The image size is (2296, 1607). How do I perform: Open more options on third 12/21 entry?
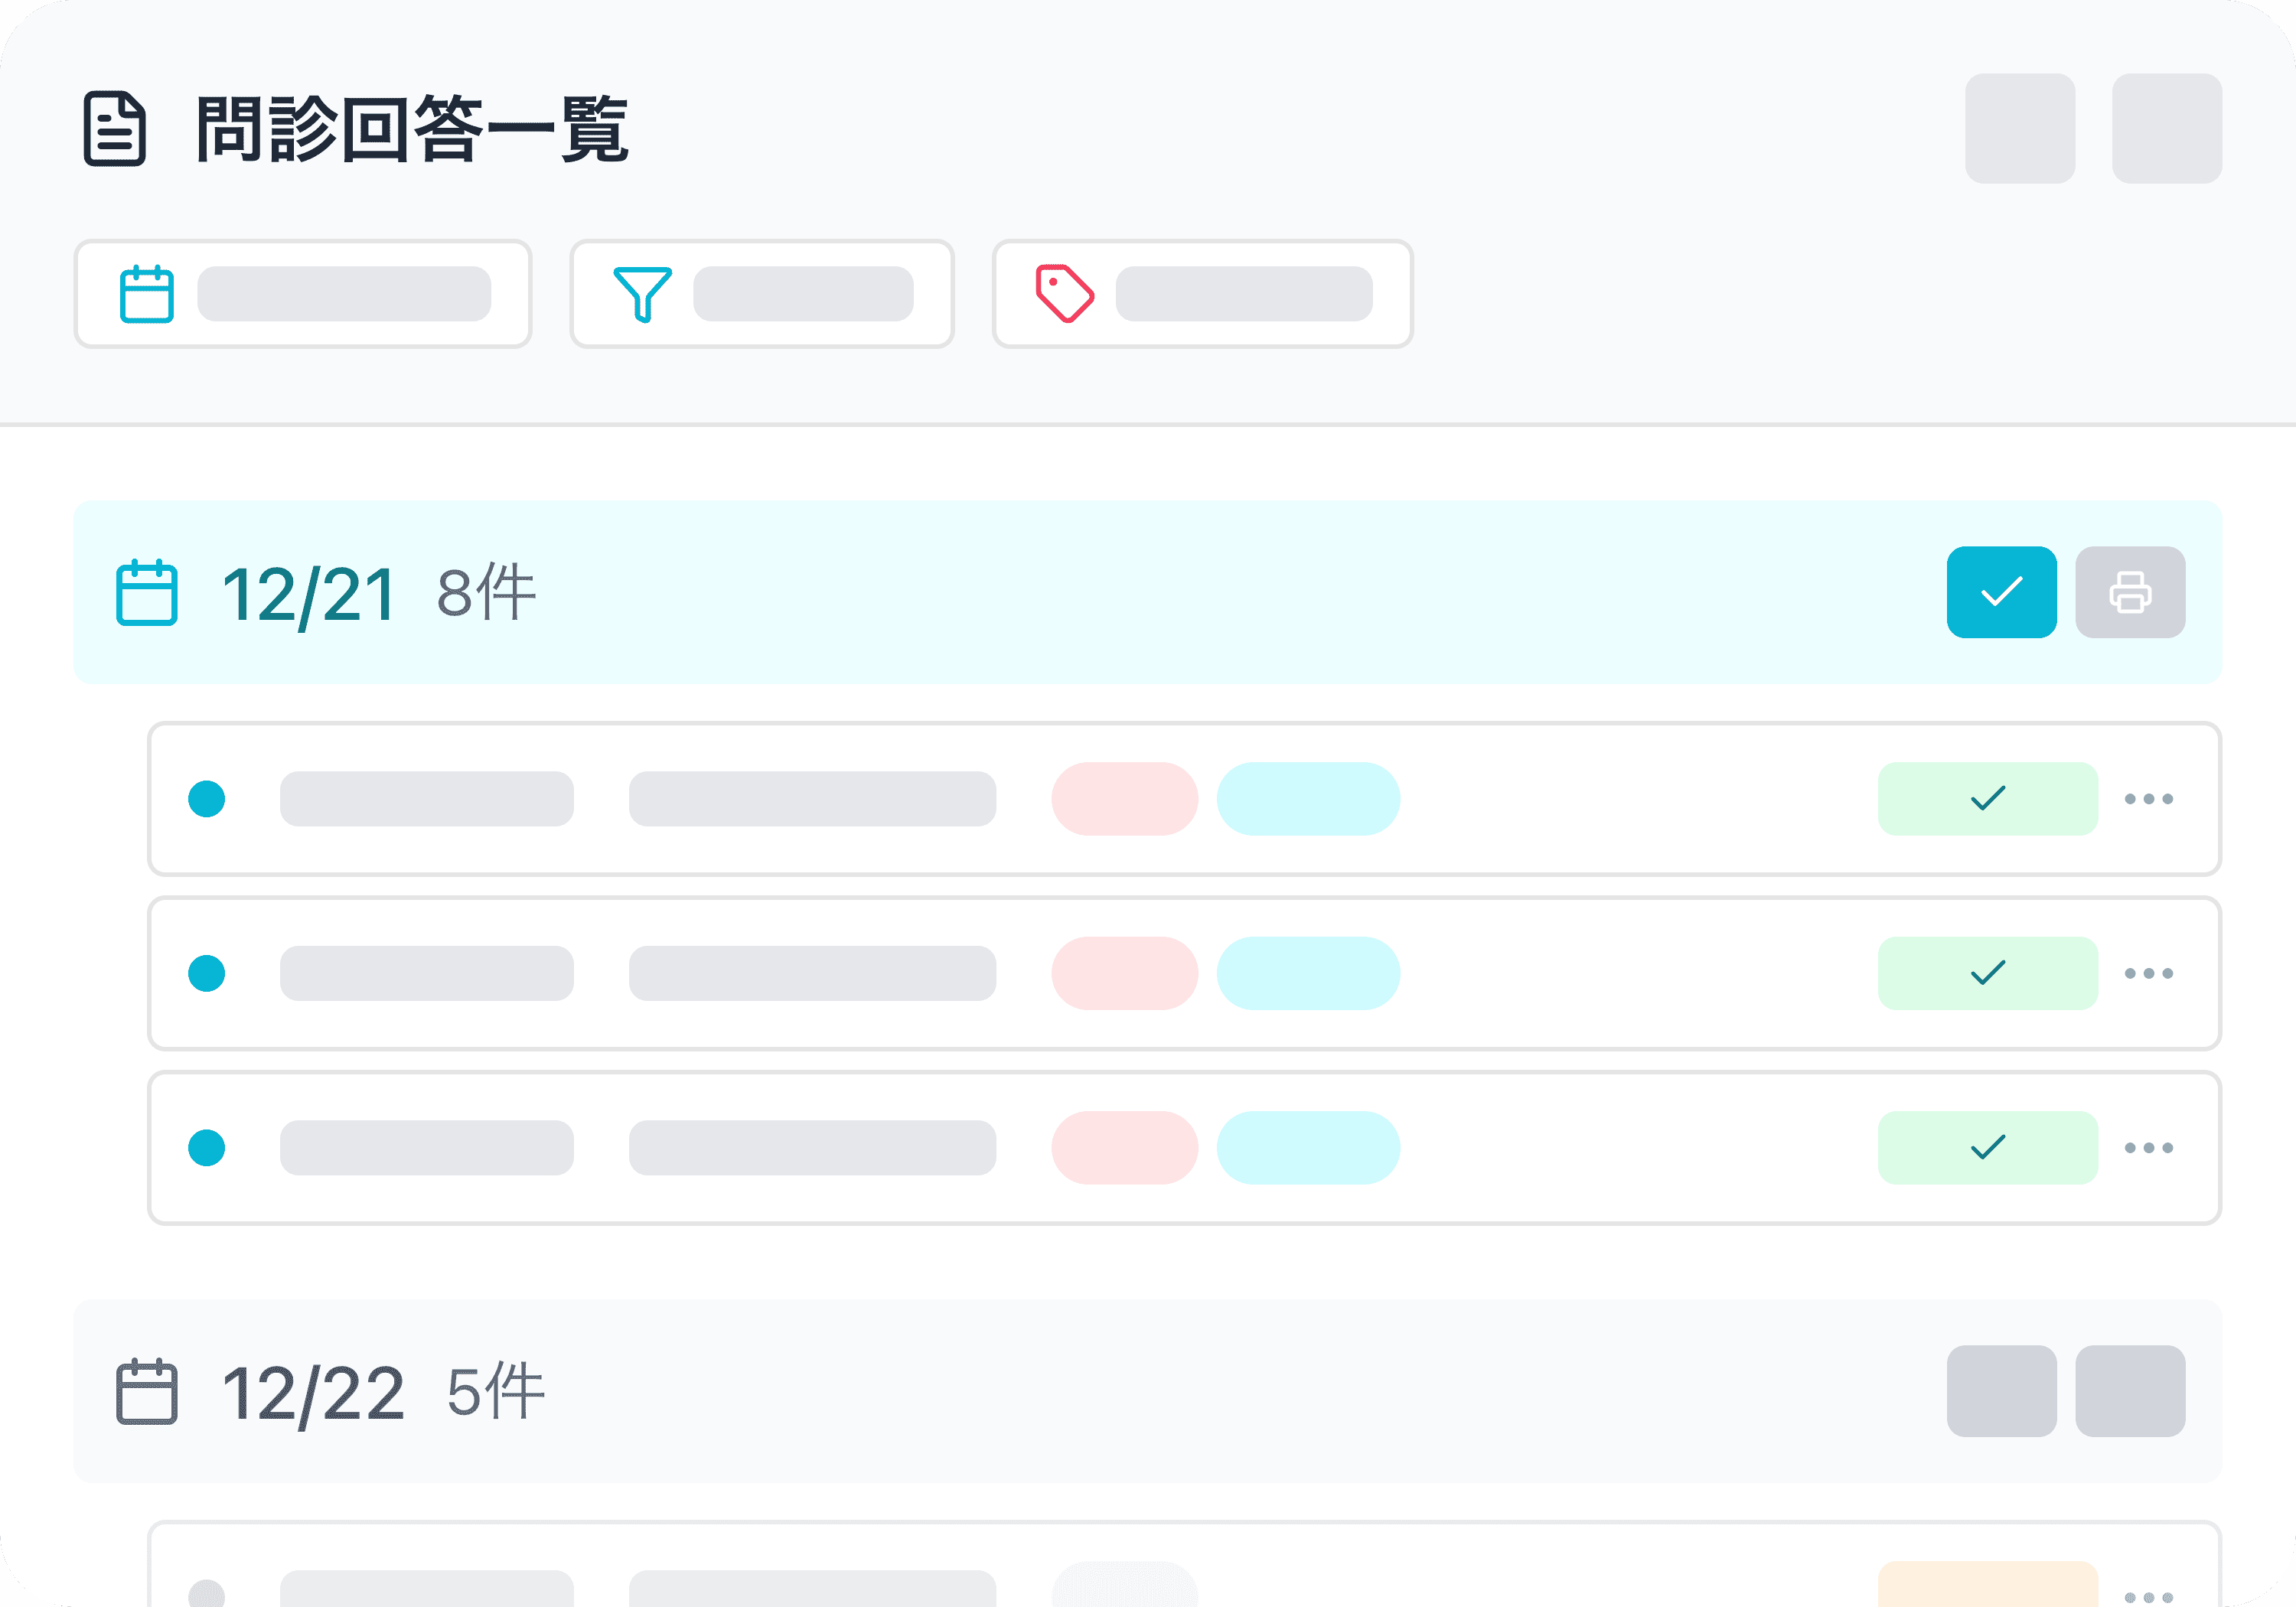pos(2148,1148)
